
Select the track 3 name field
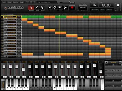point(11,22)
